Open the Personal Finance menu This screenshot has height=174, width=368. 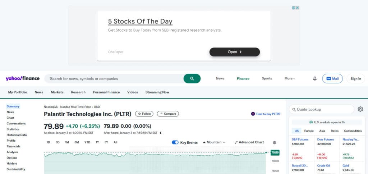point(106,92)
